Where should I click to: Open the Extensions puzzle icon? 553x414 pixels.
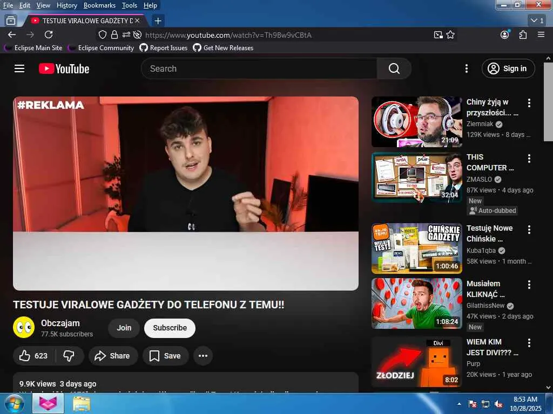[523, 34]
